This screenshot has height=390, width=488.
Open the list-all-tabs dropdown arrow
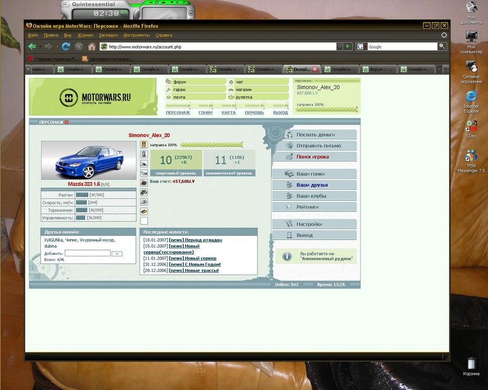point(446,69)
